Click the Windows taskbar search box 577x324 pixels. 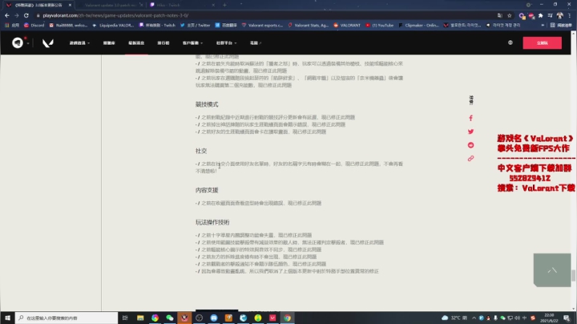tap(67, 318)
